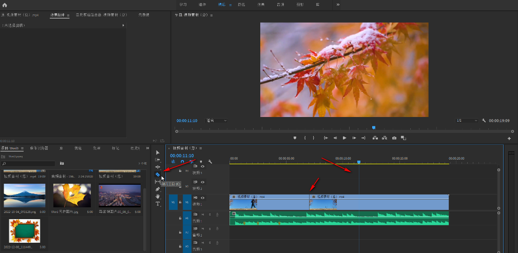This screenshot has width=518, height=253.
Task: Click the Export Frame camera icon
Action: coord(394,138)
